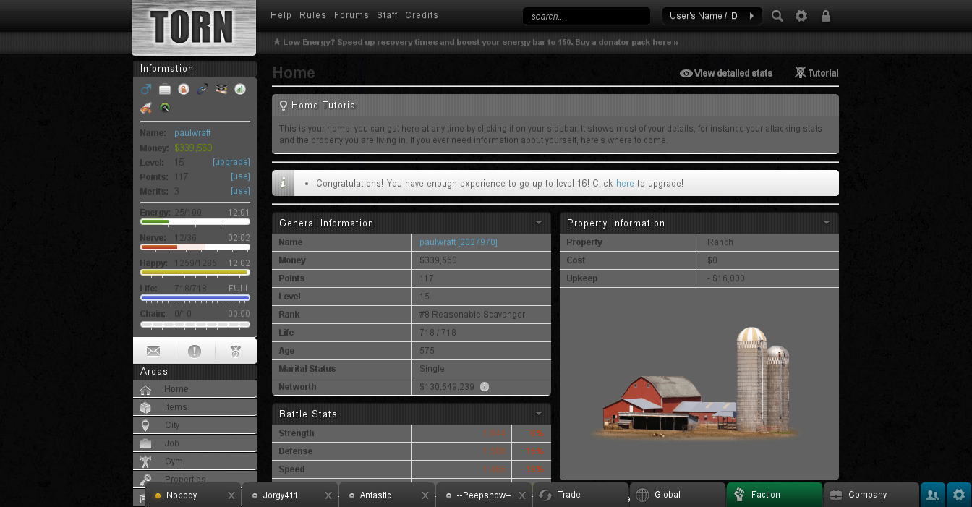Screen dimensions: 972x507
Task: Open the Forums menu item
Action: click(351, 15)
